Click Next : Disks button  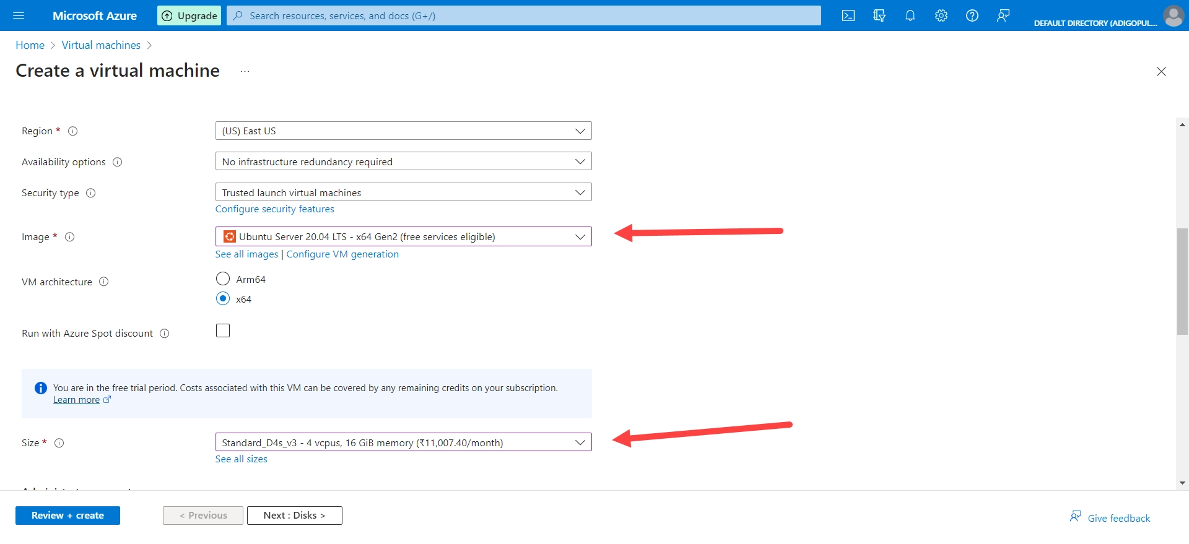tap(294, 516)
